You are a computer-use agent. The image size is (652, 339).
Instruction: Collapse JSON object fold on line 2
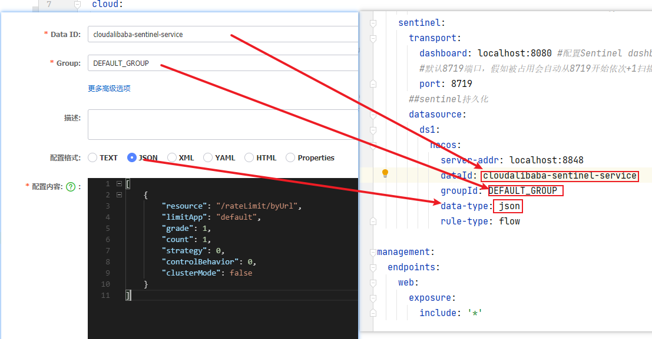[x=120, y=194]
